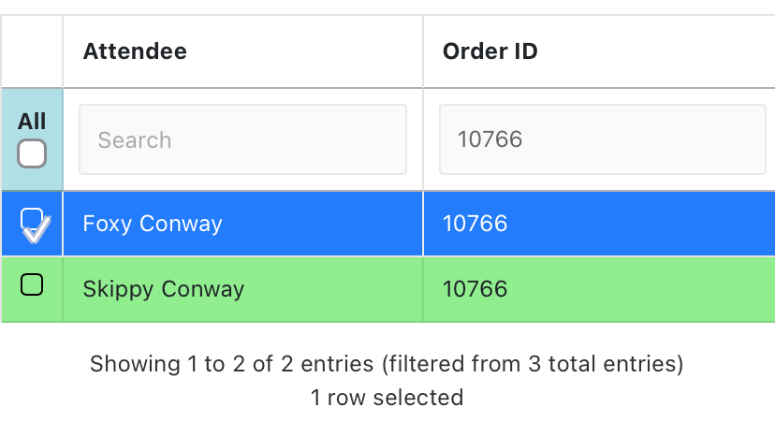
Task: Click order ID 10766 in Foxy Conway row
Action: click(475, 224)
